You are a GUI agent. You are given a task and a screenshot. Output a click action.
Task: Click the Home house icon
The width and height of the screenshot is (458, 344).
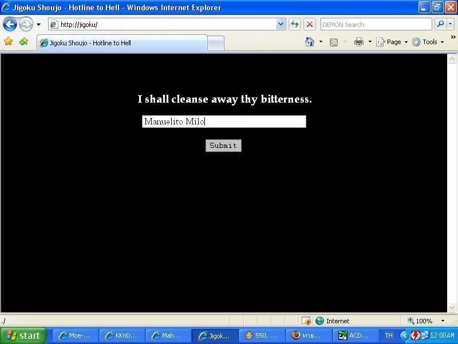click(310, 42)
